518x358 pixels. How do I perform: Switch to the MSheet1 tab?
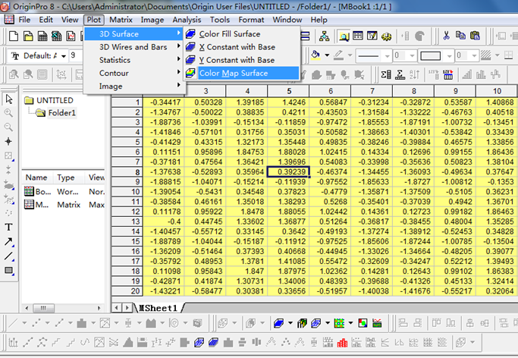(x=159, y=308)
